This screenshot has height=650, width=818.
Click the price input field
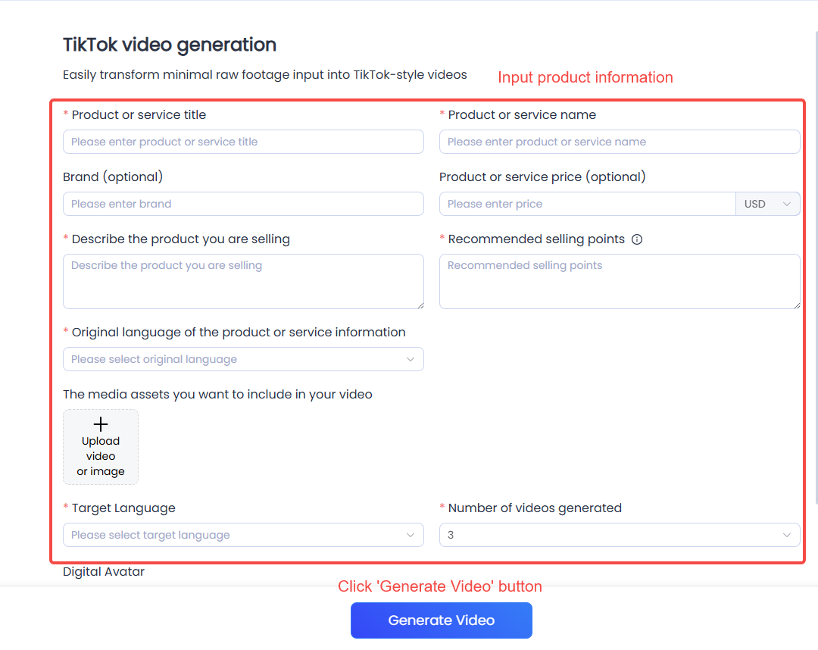pyautogui.click(x=587, y=204)
